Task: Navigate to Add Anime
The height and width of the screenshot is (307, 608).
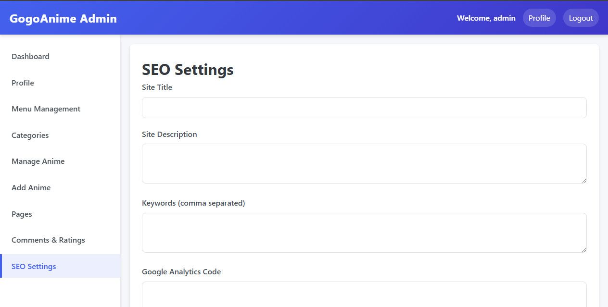Action: click(31, 188)
